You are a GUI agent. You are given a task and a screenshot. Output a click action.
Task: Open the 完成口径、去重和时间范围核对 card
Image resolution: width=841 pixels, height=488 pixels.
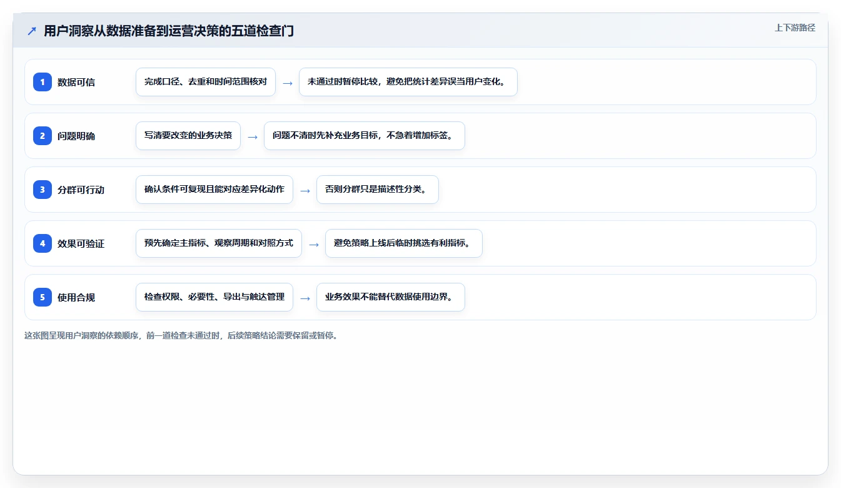pos(206,82)
